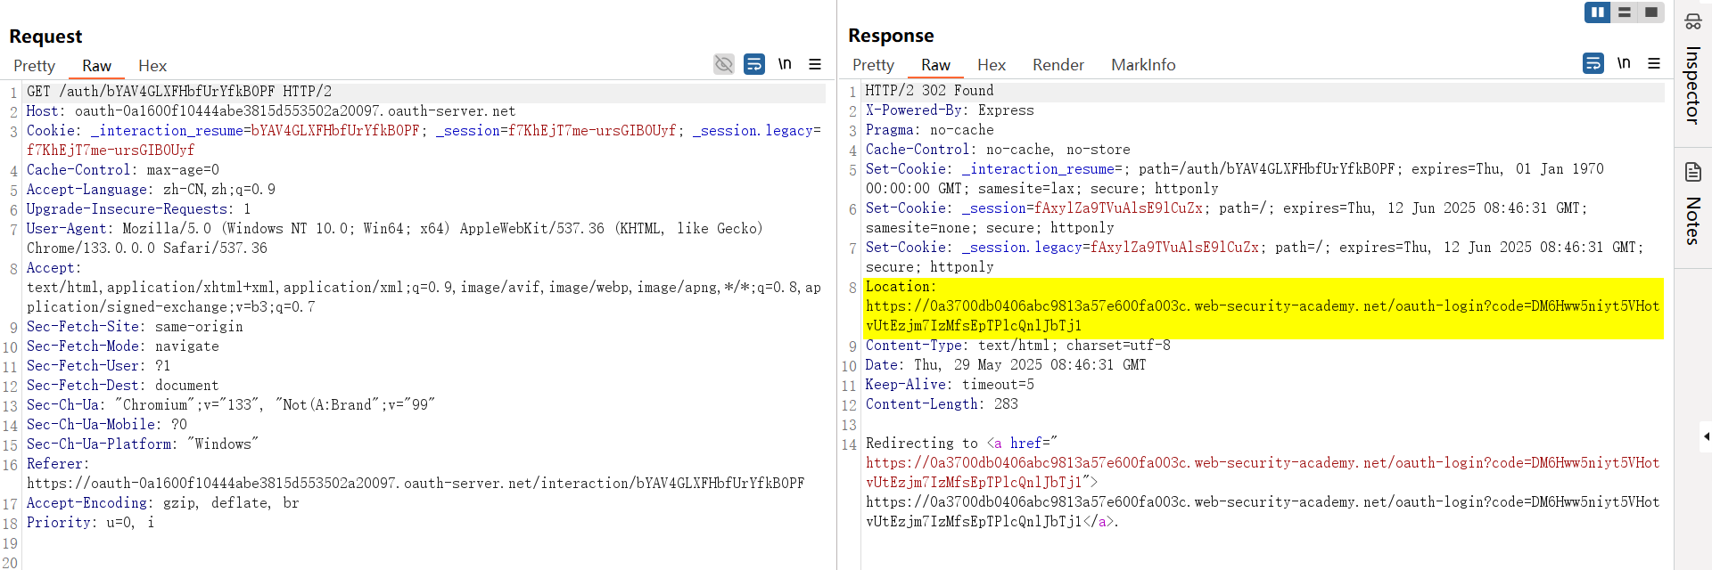Switch to combined single-pane layout
This screenshot has height=570, width=1712.
click(x=1651, y=12)
